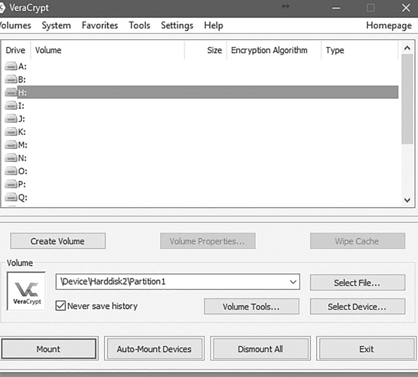Sort by the Size column header
418x377 pixels.
206,50
